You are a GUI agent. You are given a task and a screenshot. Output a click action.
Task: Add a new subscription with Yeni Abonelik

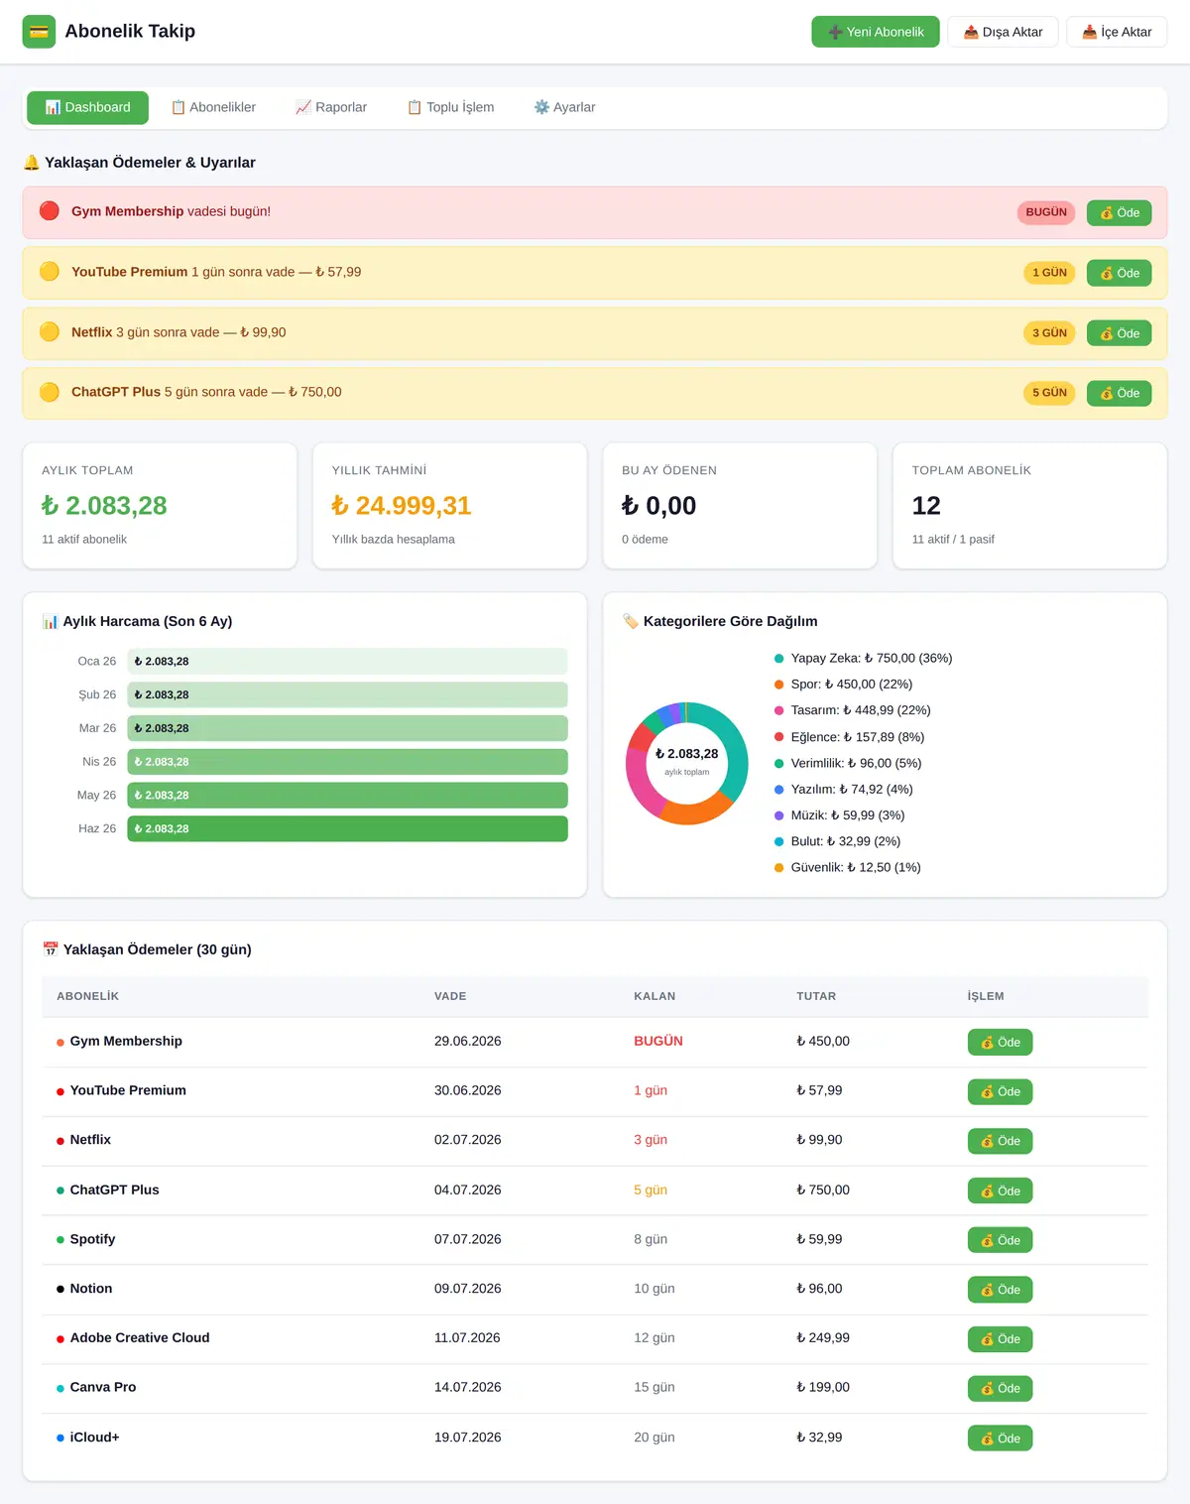[x=876, y=32]
